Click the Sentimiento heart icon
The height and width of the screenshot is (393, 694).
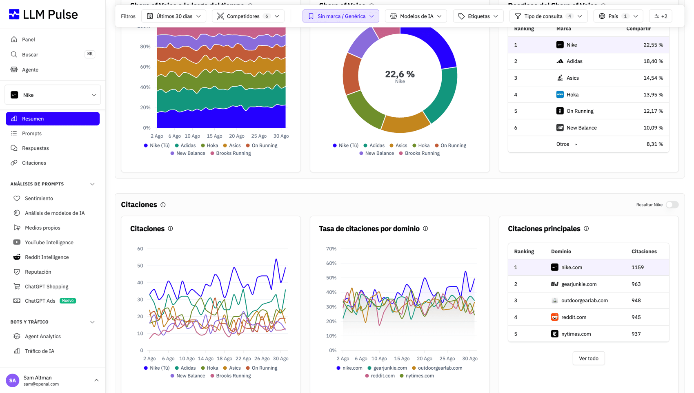coord(17,198)
